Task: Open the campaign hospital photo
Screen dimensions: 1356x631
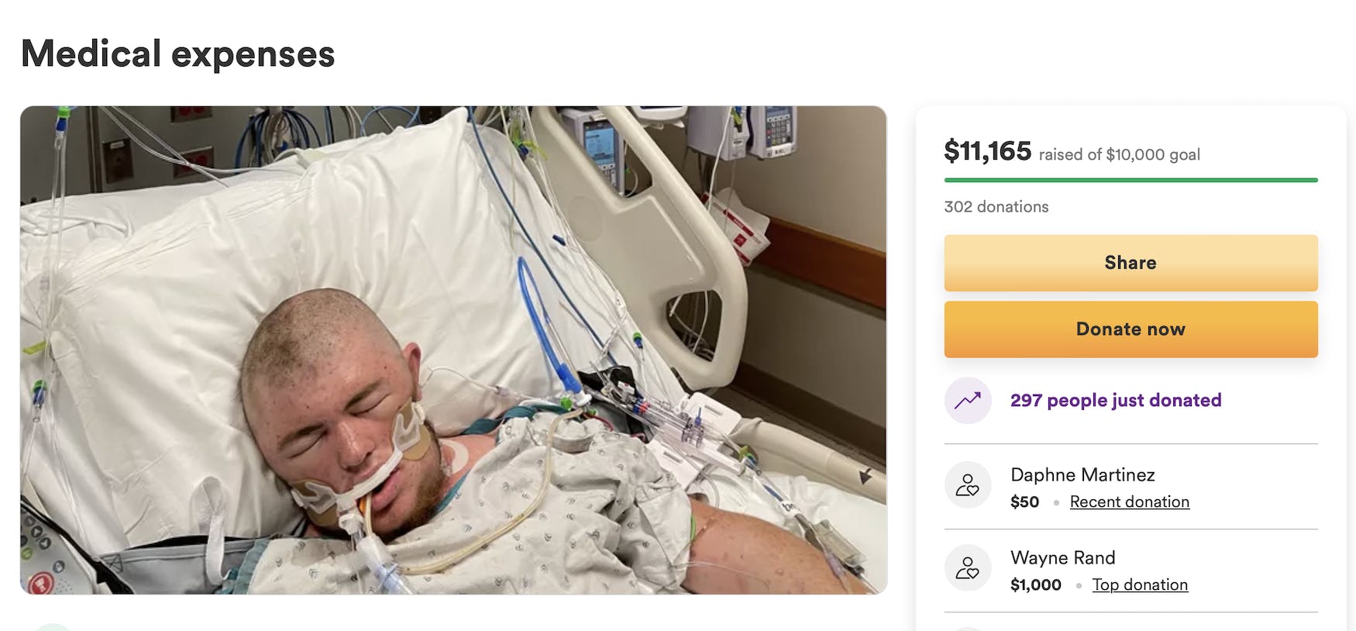Action: (453, 350)
